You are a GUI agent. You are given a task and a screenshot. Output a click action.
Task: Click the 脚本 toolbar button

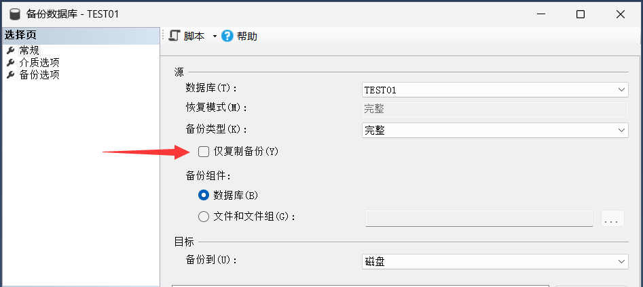[x=194, y=37]
